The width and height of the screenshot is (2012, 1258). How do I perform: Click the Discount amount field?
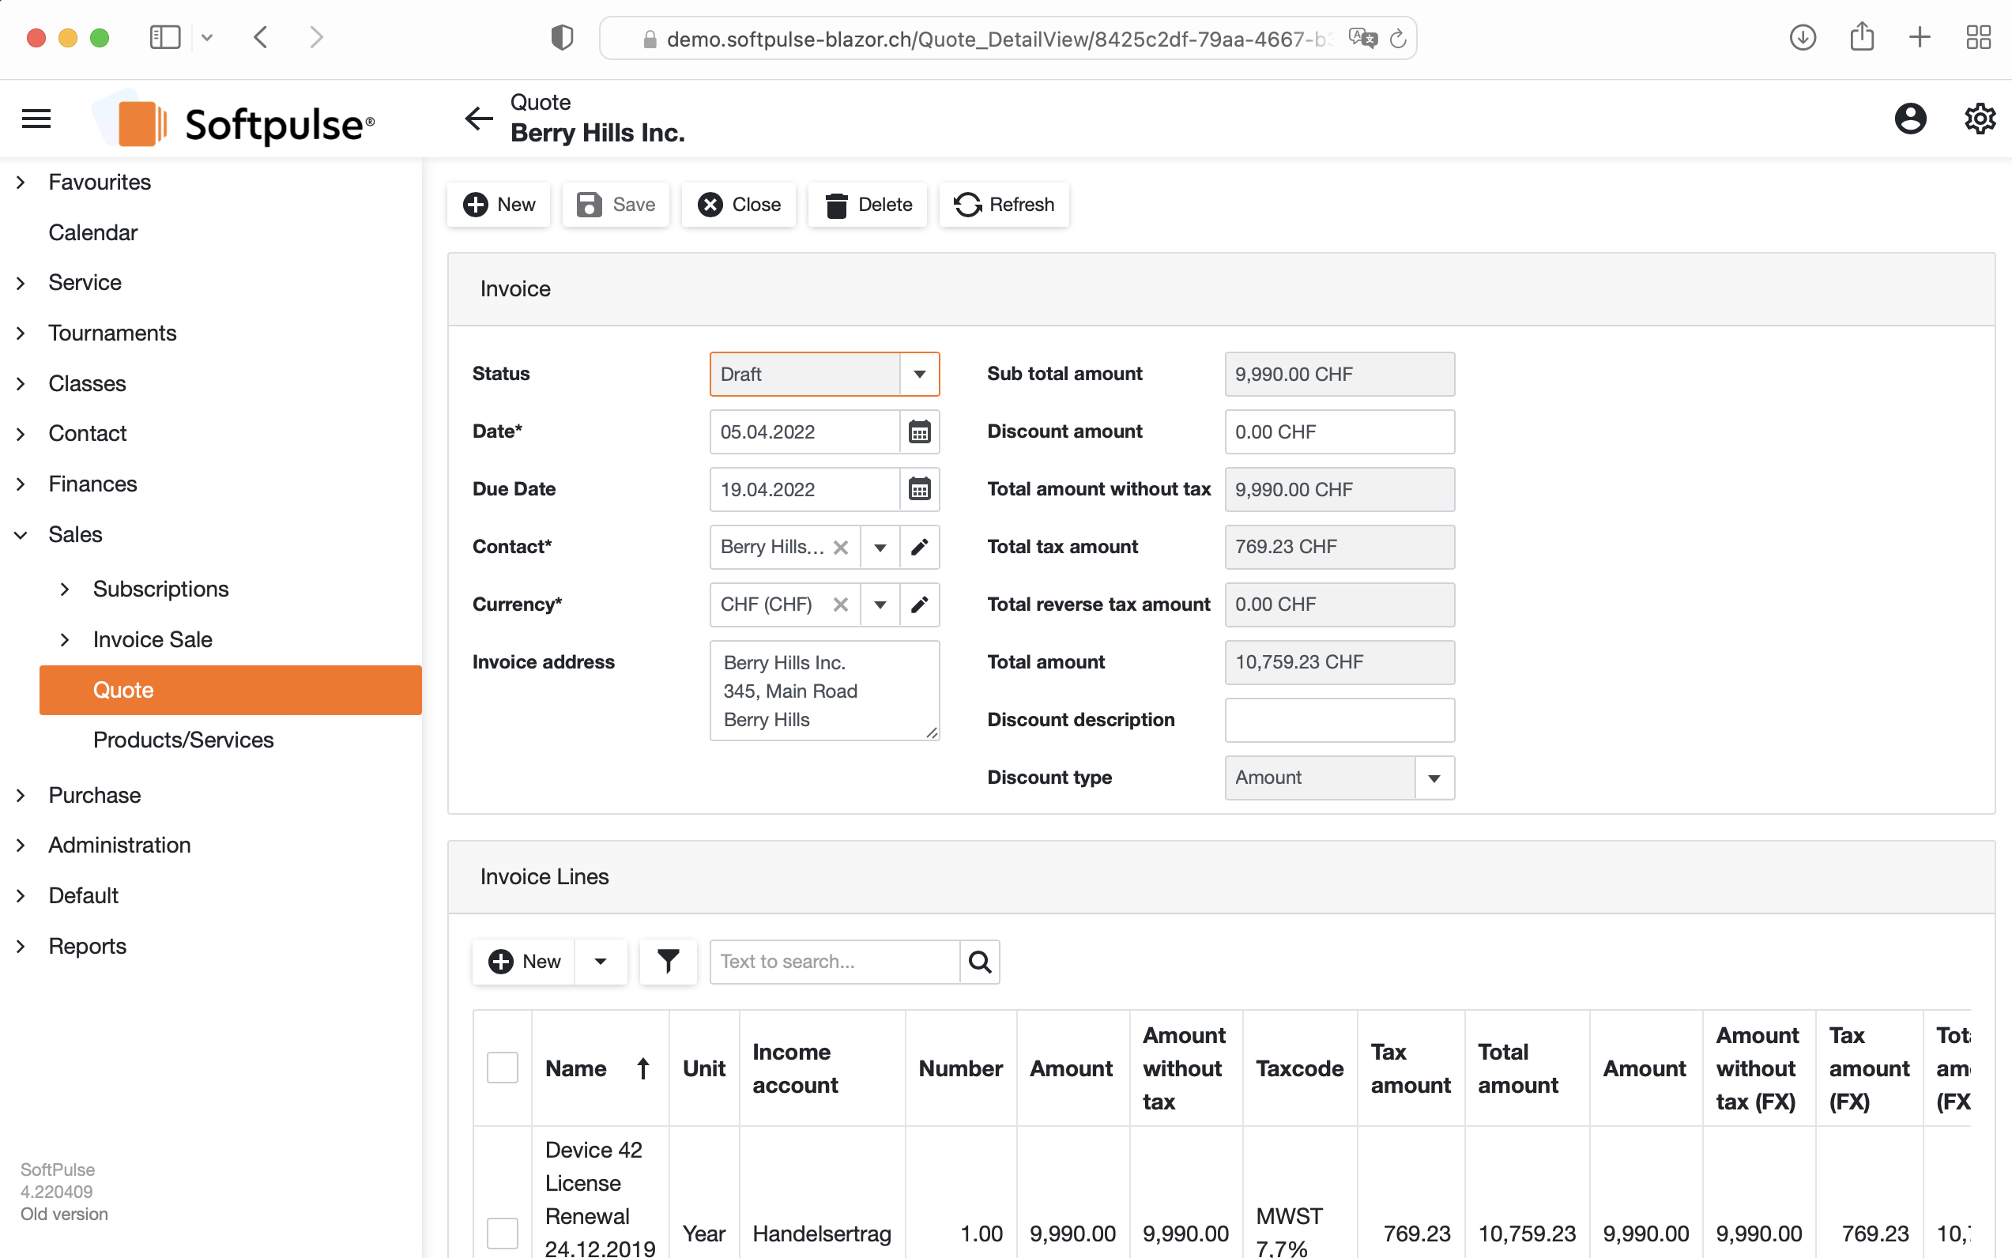(1339, 431)
